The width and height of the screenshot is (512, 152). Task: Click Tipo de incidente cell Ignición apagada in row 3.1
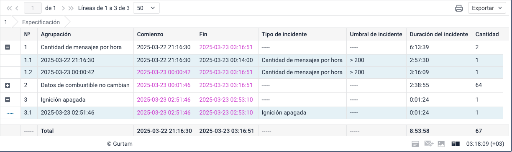tap(284, 112)
